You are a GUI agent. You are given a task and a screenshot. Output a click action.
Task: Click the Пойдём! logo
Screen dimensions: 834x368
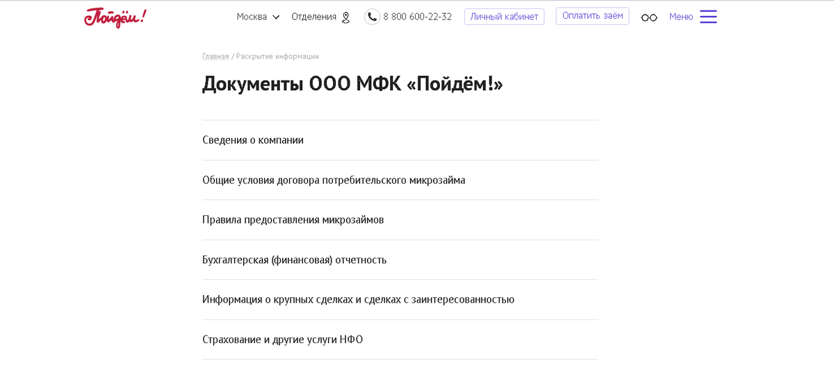pos(115,17)
